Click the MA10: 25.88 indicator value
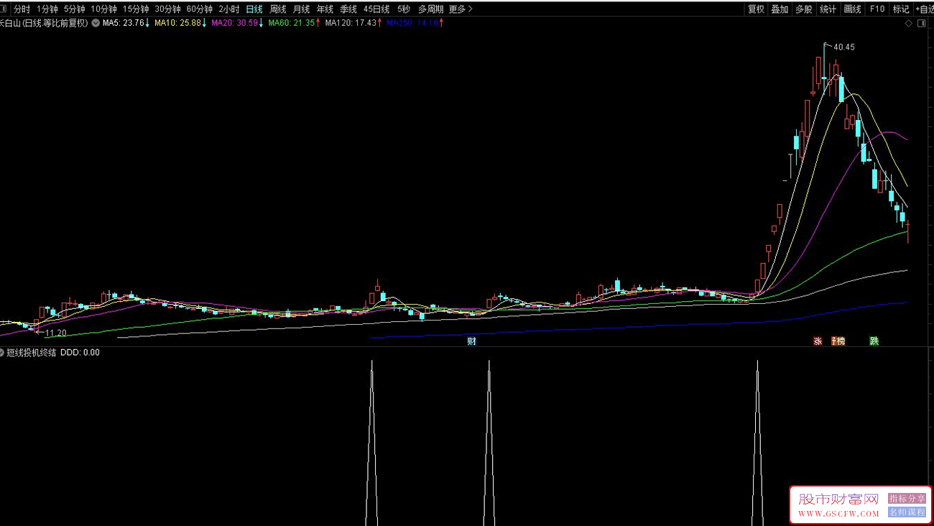 click(177, 23)
